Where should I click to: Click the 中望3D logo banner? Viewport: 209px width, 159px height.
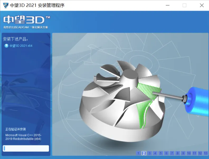click(x=27, y=22)
